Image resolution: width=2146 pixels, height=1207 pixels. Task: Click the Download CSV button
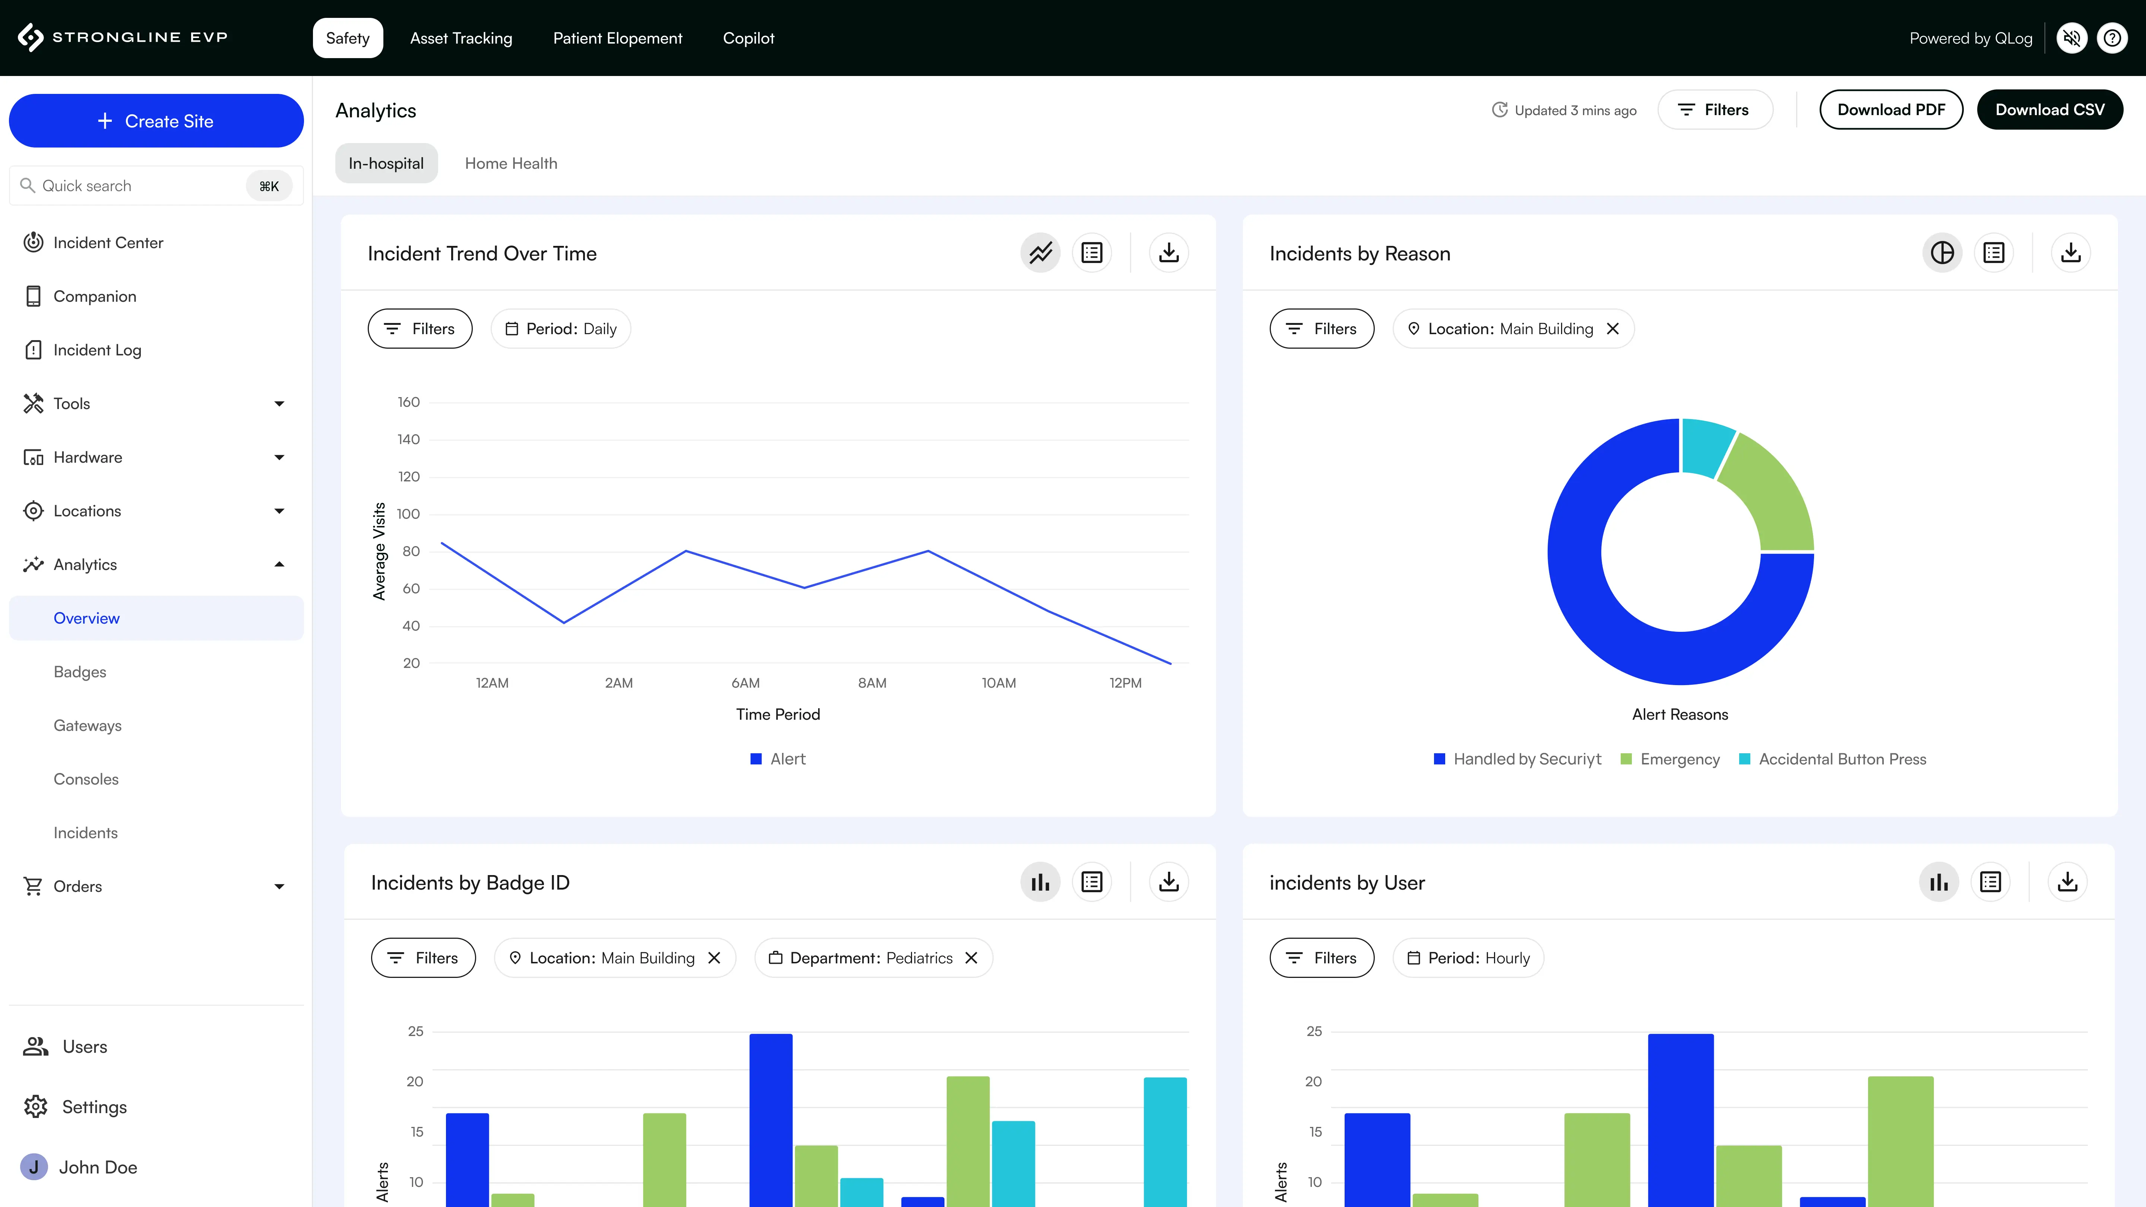coord(2050,110)
